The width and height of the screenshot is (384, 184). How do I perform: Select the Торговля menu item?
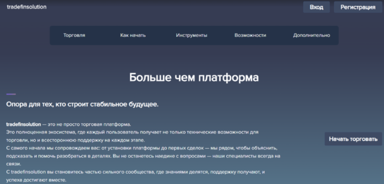point(74,35)
